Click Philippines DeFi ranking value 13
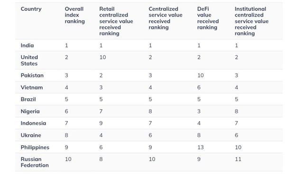Image resolution: width=296 pixels, height=175 pixels. 201,147
